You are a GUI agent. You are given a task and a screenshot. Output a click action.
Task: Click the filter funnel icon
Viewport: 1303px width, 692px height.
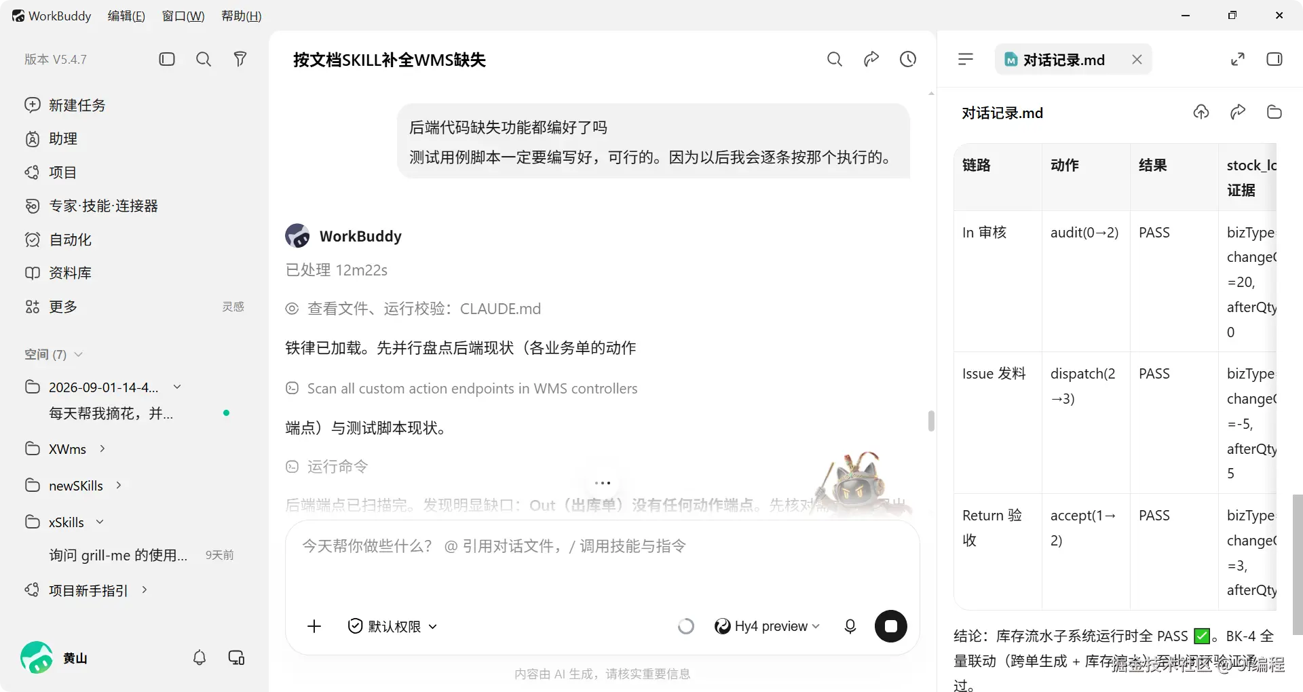pyautogui.click(x=240, y=60)
